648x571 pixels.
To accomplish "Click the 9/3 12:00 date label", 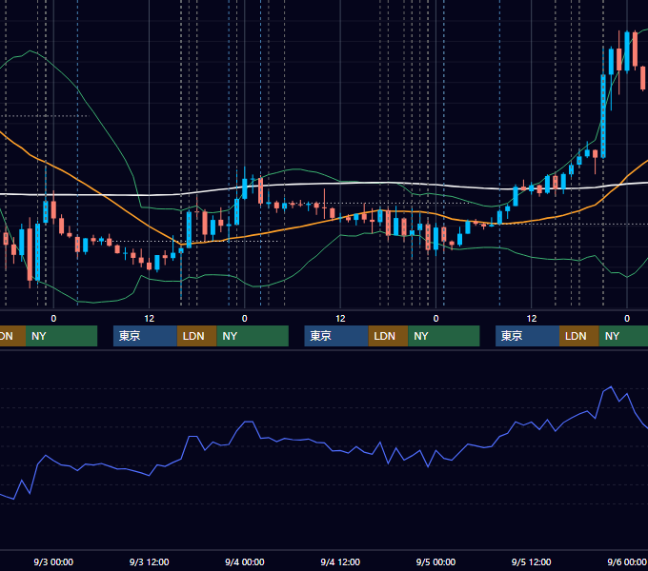I will click(150, 561).
